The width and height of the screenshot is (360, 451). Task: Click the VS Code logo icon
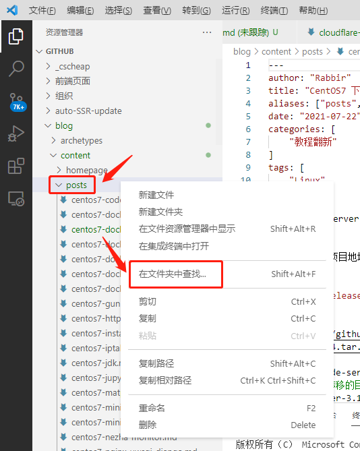(x=12, y=10)
